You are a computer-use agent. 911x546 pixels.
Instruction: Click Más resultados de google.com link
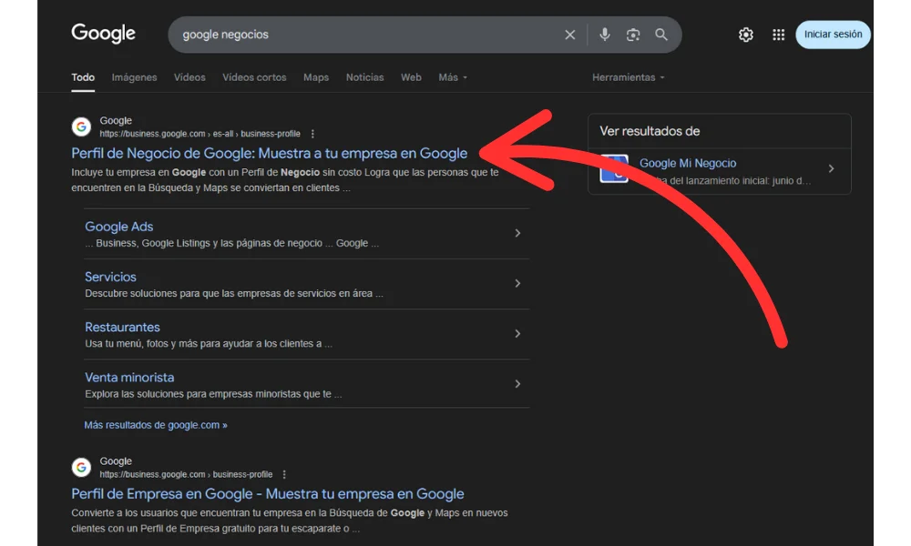tap(156, 425)
